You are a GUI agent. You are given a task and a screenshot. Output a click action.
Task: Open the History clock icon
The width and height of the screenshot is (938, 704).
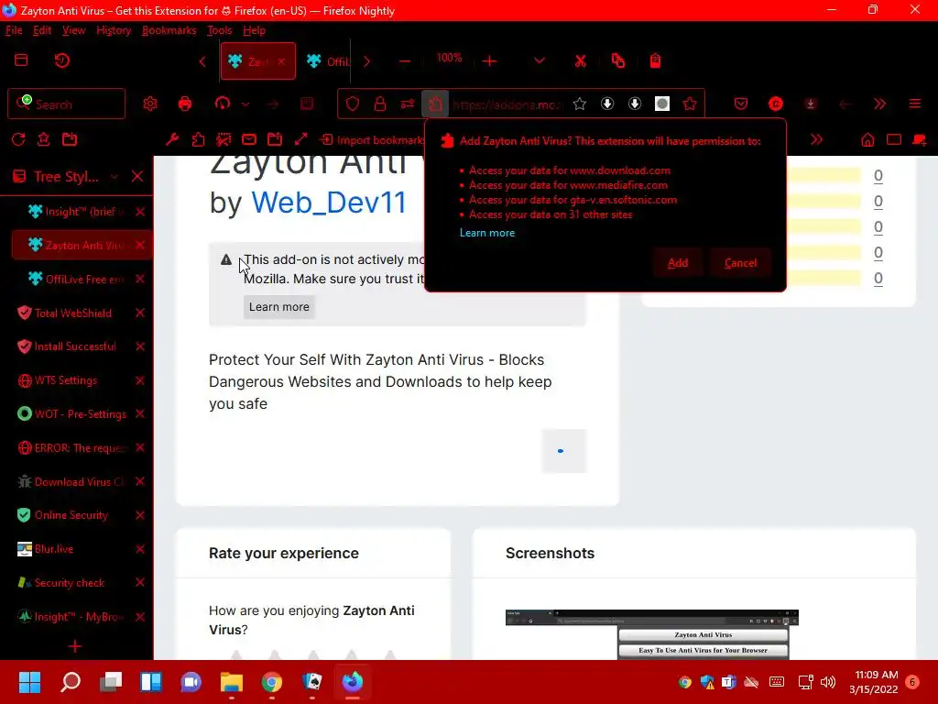61,60
